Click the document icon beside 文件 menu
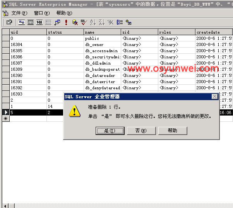The width and height of the screenshot is (233, 208). [x=5, y=13]
